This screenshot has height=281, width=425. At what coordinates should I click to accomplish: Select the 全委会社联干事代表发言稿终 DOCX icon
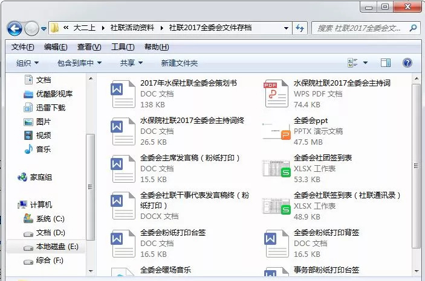click(x=123, y=206)
